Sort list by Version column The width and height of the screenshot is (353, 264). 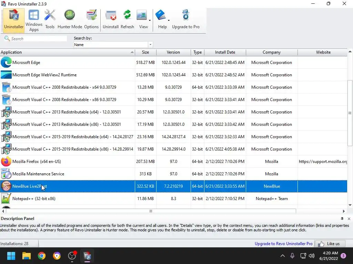(173, 52)
